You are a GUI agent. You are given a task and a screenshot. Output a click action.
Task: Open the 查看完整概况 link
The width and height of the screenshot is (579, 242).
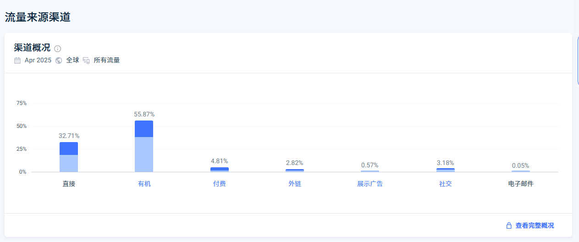tap(535, 225)
